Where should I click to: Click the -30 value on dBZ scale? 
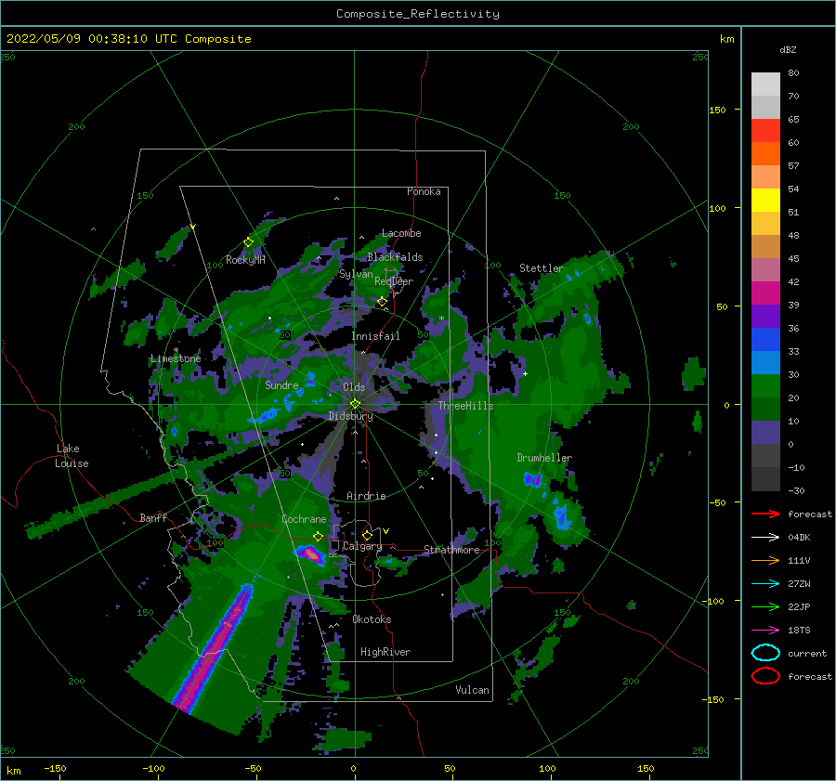pos(796,490)
